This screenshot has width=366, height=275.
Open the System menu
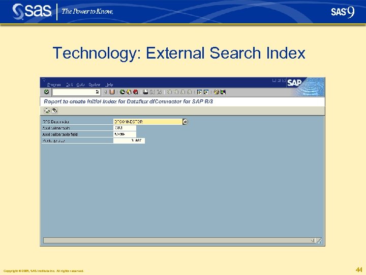(95, 85)
